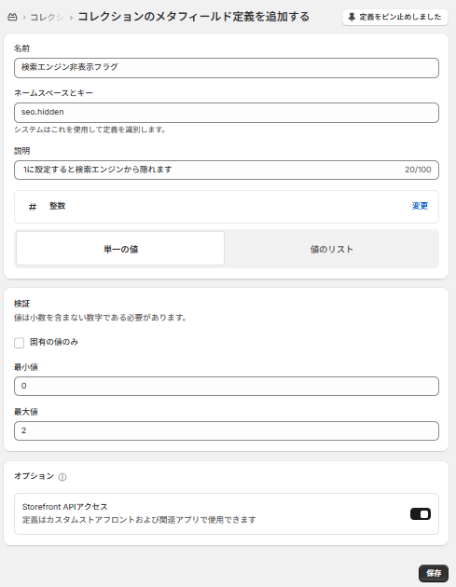
Task: Click the 整数 type label
Action: (57, 206)
